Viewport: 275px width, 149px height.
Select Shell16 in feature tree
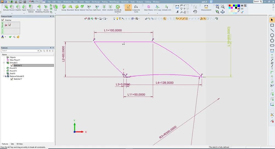(x=12, y=73)
